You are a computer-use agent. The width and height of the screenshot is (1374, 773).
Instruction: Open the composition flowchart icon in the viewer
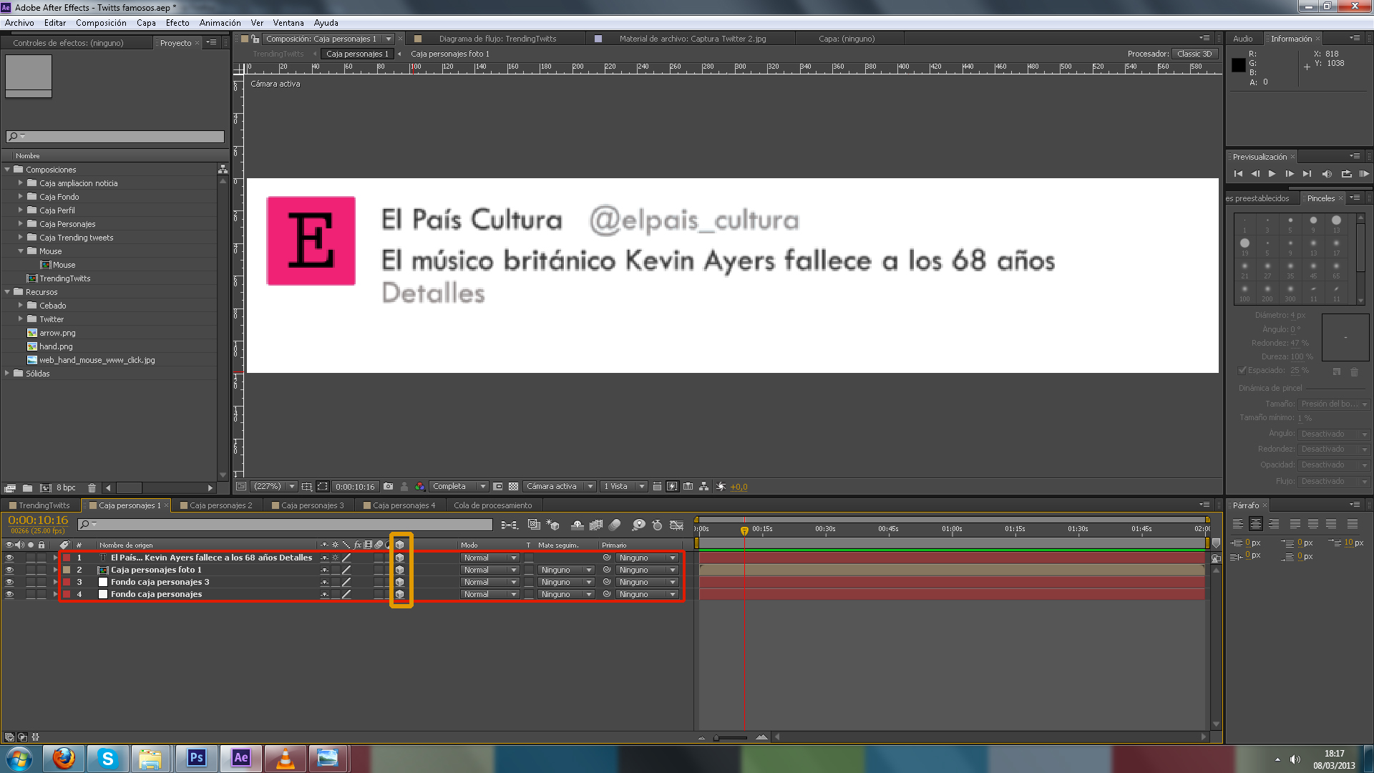(704, 487)
